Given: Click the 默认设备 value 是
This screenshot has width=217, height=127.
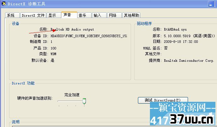Looking at the screenshot, I should [x=53, y=61].
